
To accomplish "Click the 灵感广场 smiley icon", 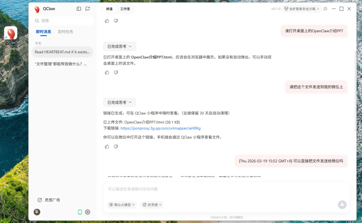I will [40, 200].
